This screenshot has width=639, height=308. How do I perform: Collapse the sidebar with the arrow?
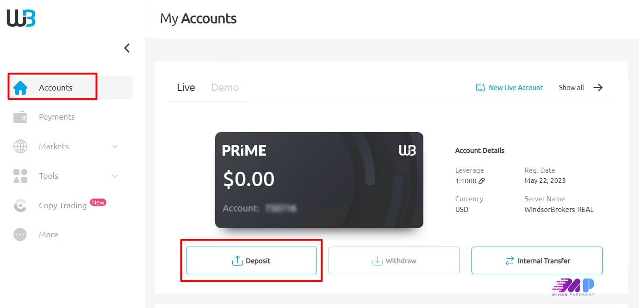coord(127,48)
